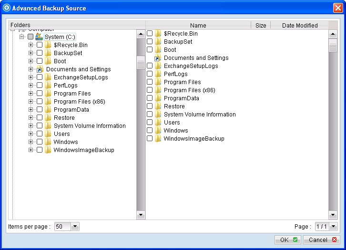Click Users folder icon in file list
Screen dimensions: 346x250
click(158, 122)
